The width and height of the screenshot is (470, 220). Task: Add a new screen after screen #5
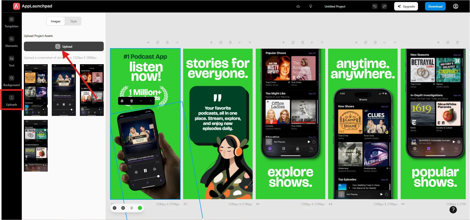coord(438,42)
